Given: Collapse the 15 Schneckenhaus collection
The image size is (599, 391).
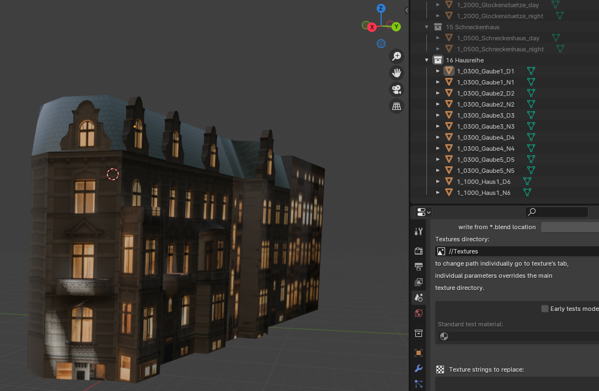Looking at the screenshot, I should (x=426, y=27).
